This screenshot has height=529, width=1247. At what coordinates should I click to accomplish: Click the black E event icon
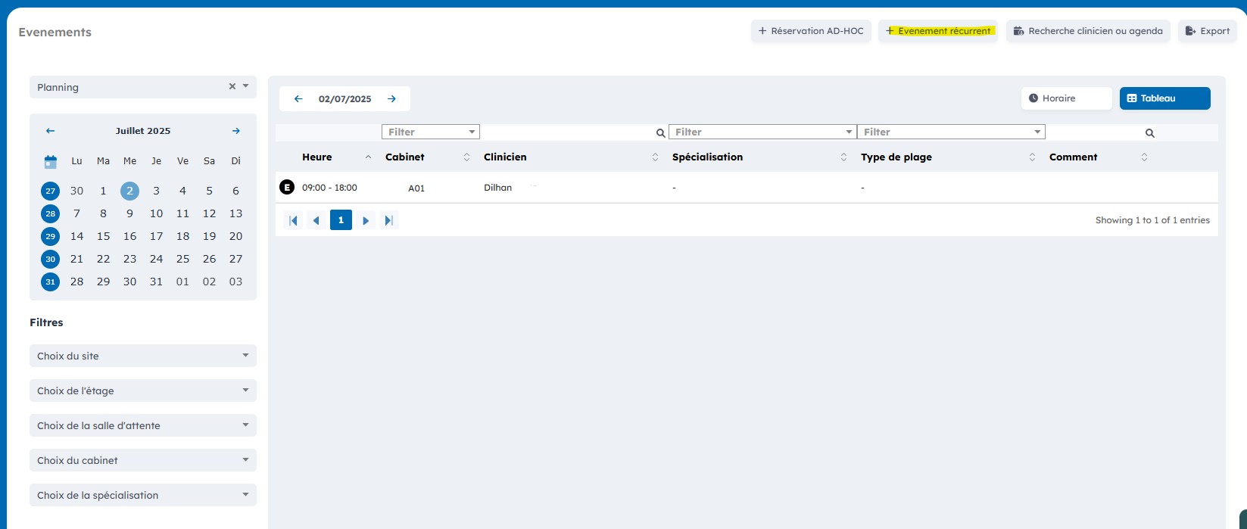click(x=287, y=187)
